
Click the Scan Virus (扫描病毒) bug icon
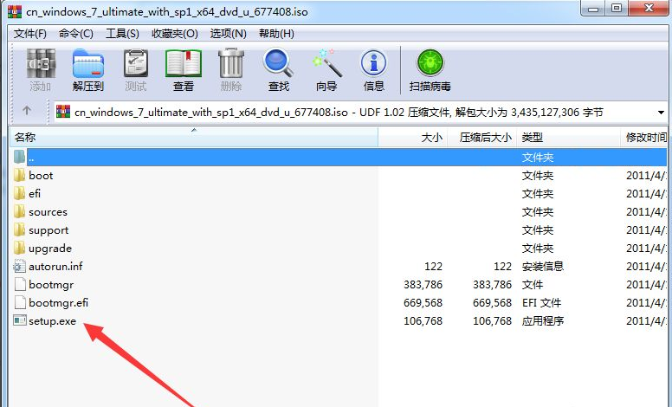click(430, 63)
